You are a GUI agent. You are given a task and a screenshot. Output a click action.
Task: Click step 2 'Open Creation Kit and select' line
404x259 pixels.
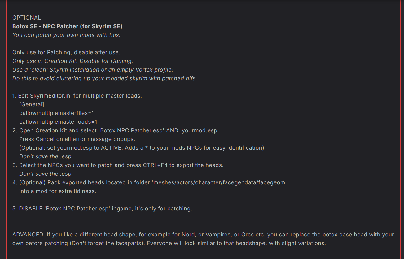pyautogui.click(x=116, y=130)
